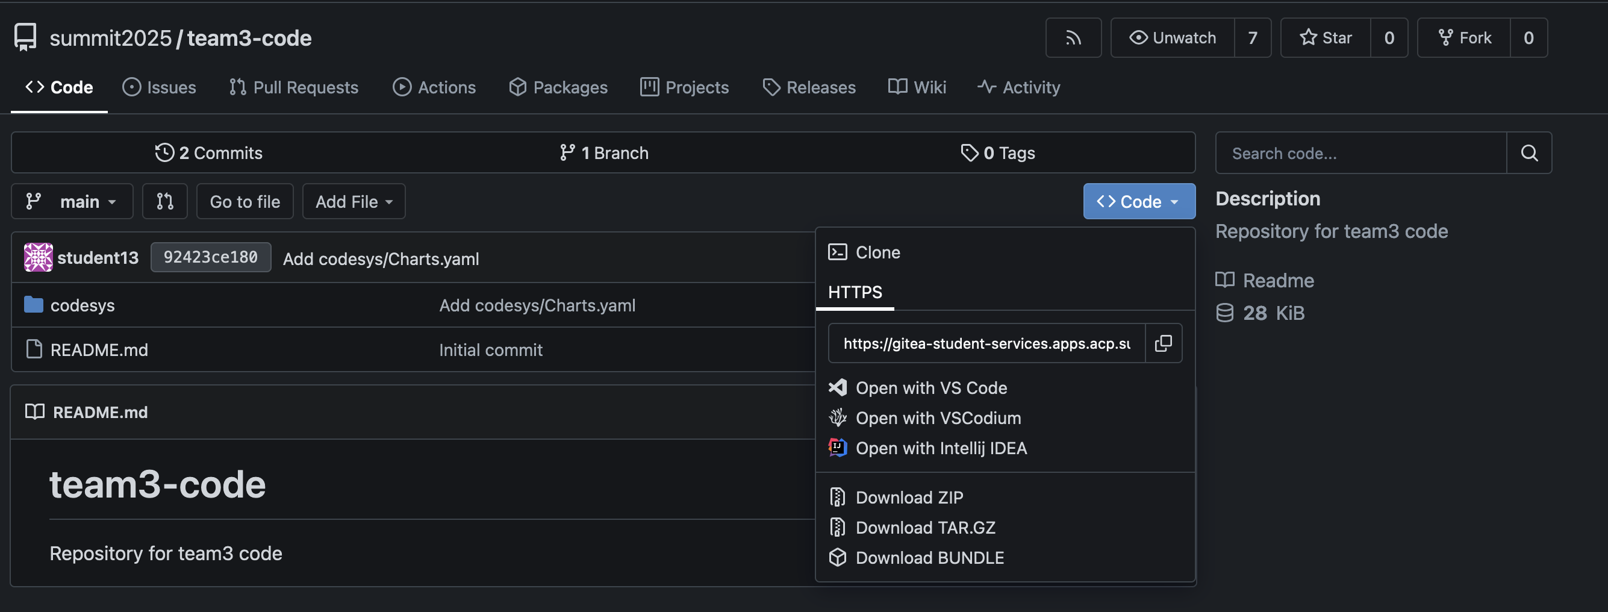Screen dimensions: 1608x612
Task: Toggle the blue Code dropdown button
Action: point(1139,202)
